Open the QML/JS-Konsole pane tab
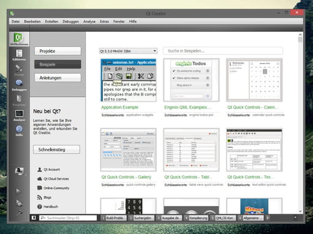The height and width of the screenshot is (234, 313). tap(223, 218)
